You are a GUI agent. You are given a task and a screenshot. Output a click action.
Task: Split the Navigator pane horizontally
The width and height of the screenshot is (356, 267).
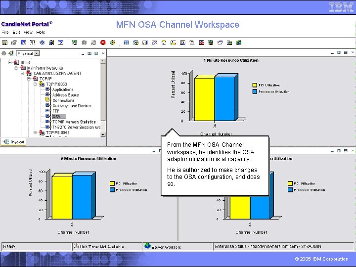96,53
